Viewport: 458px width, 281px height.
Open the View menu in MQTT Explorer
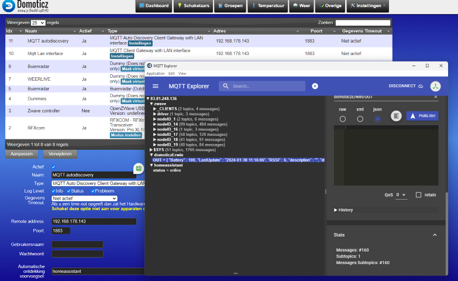pyautogui.click(x=182, y=74)
